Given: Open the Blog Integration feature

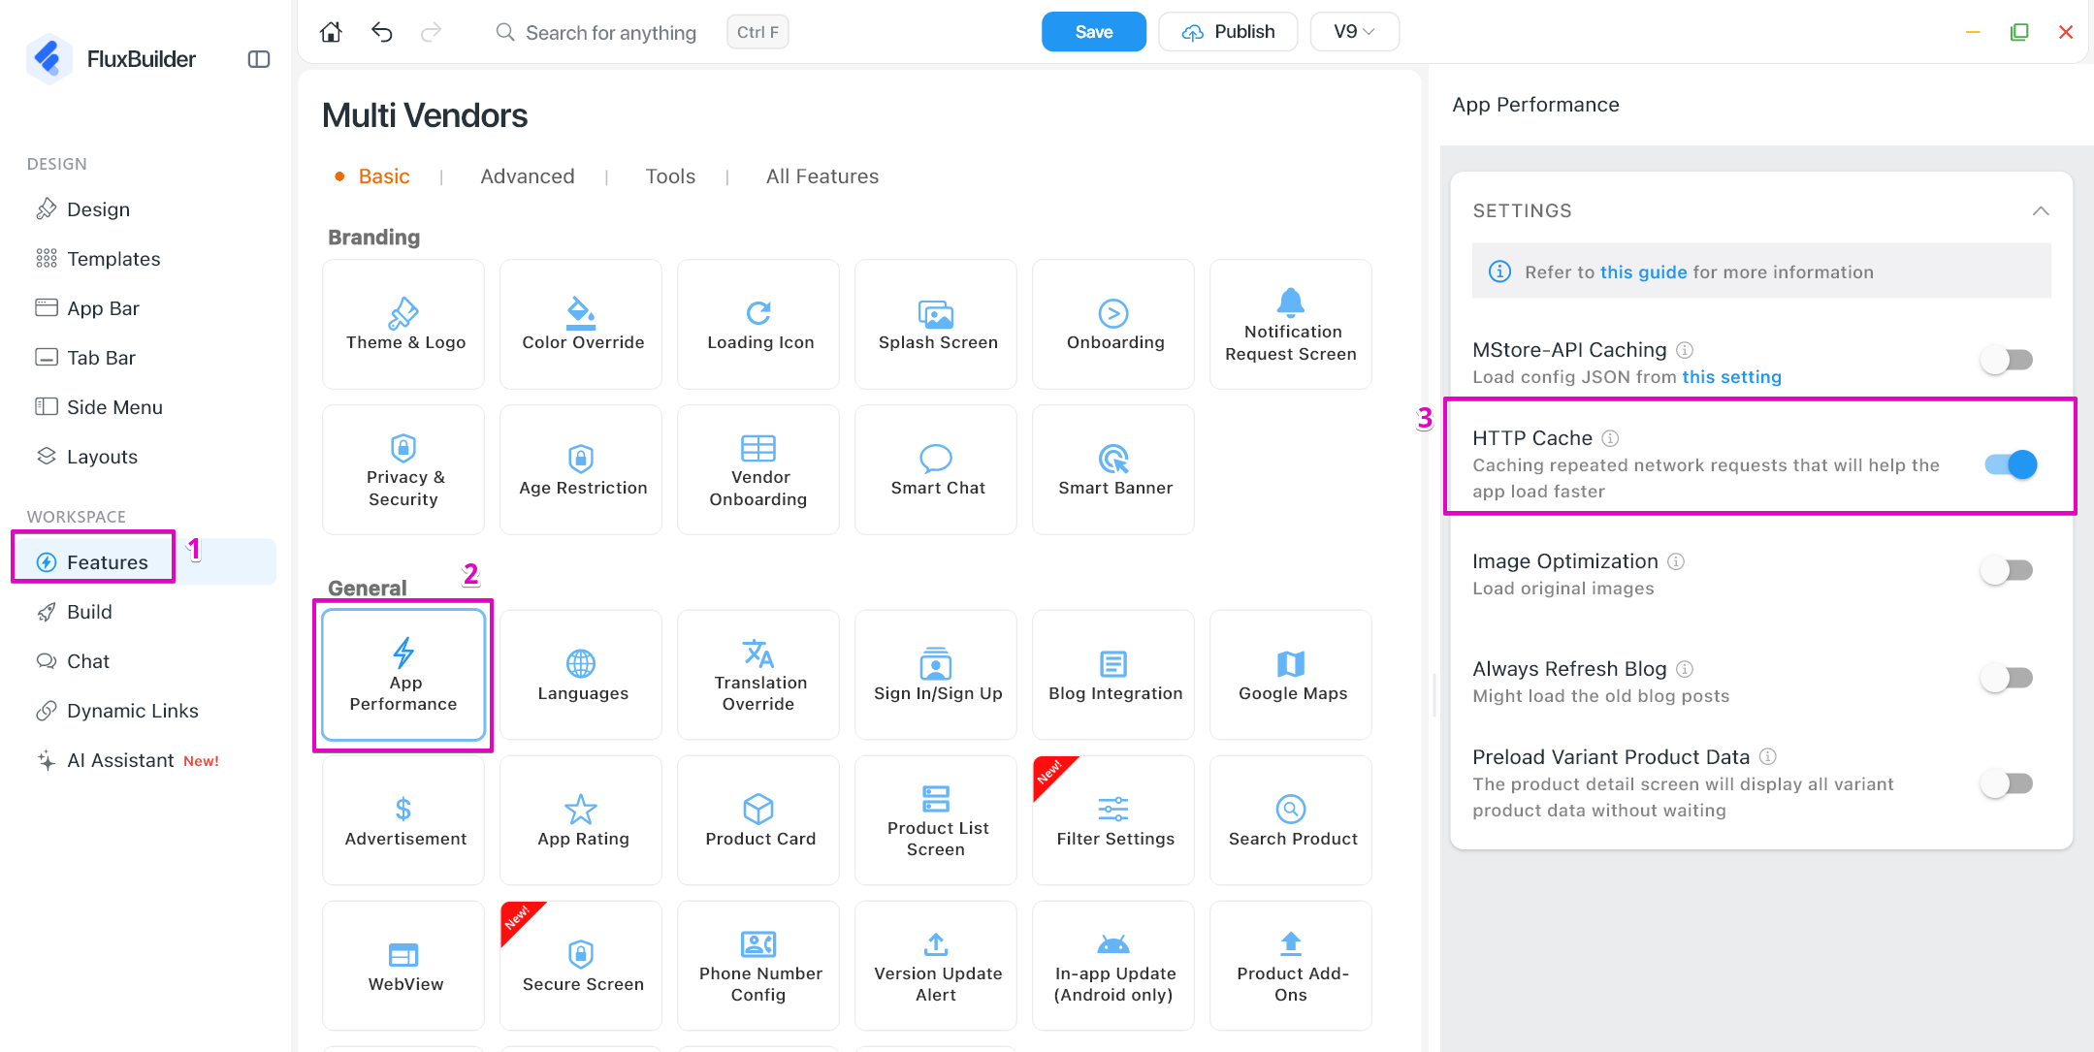Looking at the screenshot, I should [x=1113, y=675].
